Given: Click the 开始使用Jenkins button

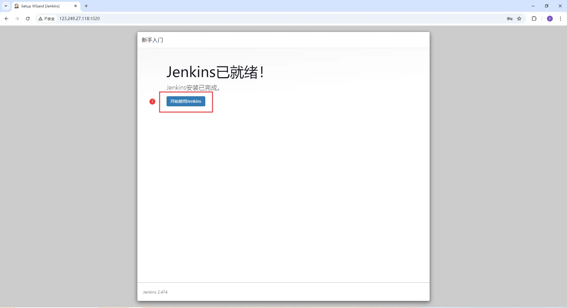Looking at the screenshot, I should (186, 101).
